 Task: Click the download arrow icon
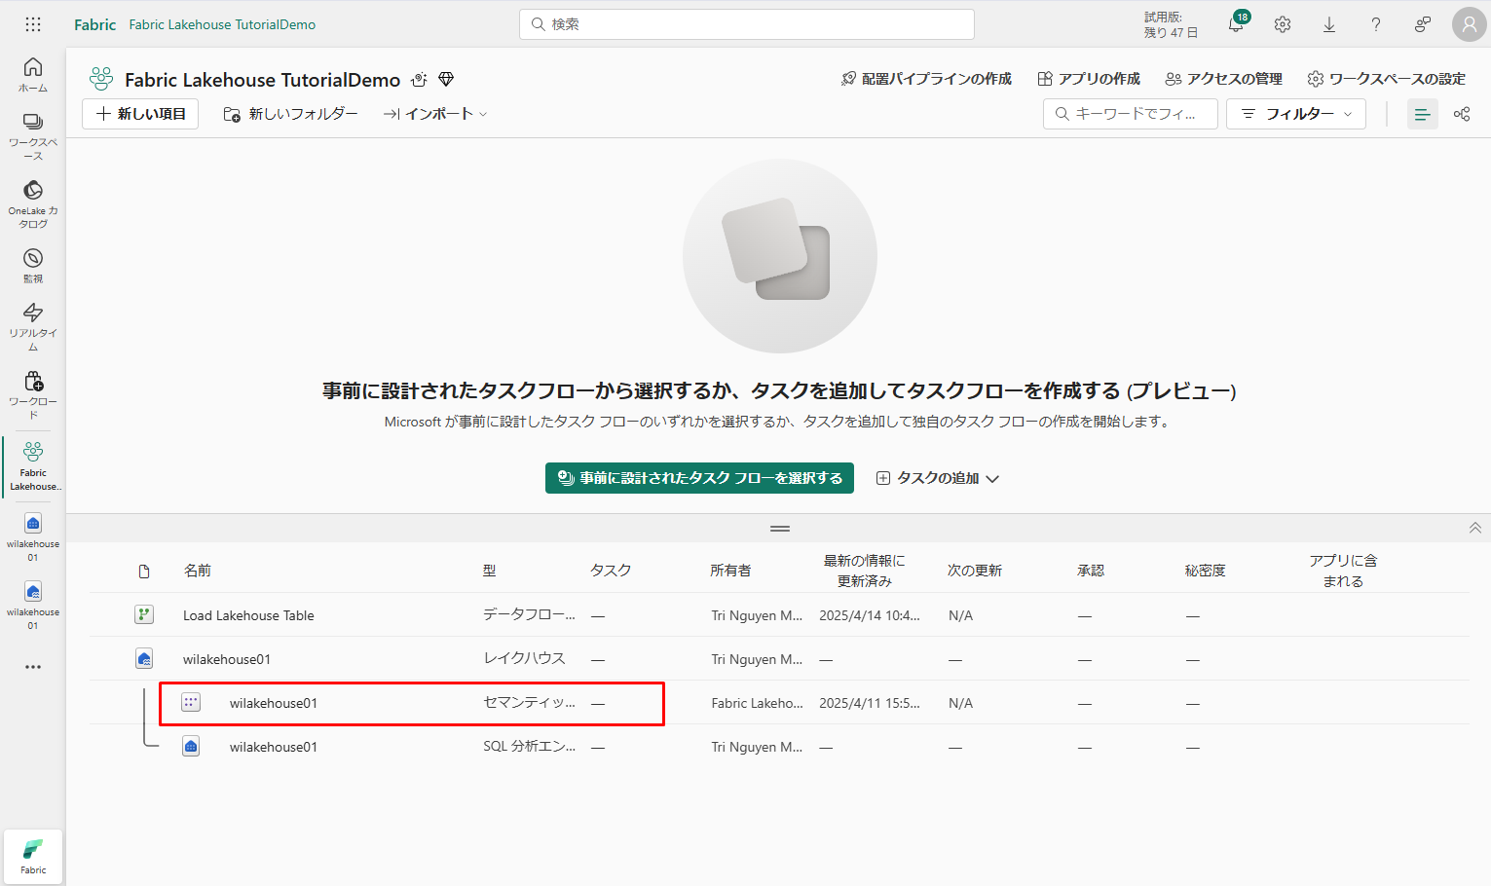coord(1329,24)
